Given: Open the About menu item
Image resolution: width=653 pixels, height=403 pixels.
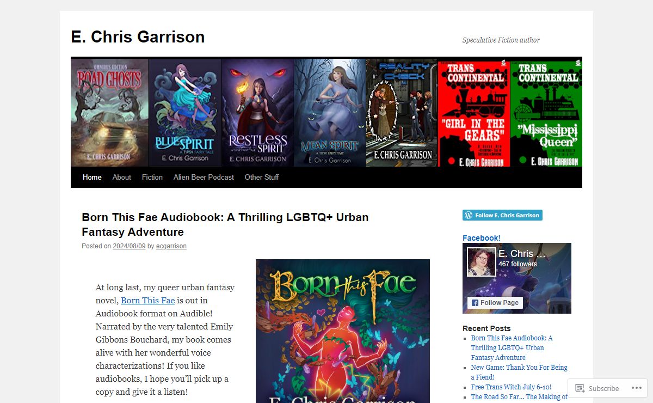Looking at the screenshot, I should pyautogui.click(x=122, y=177).
